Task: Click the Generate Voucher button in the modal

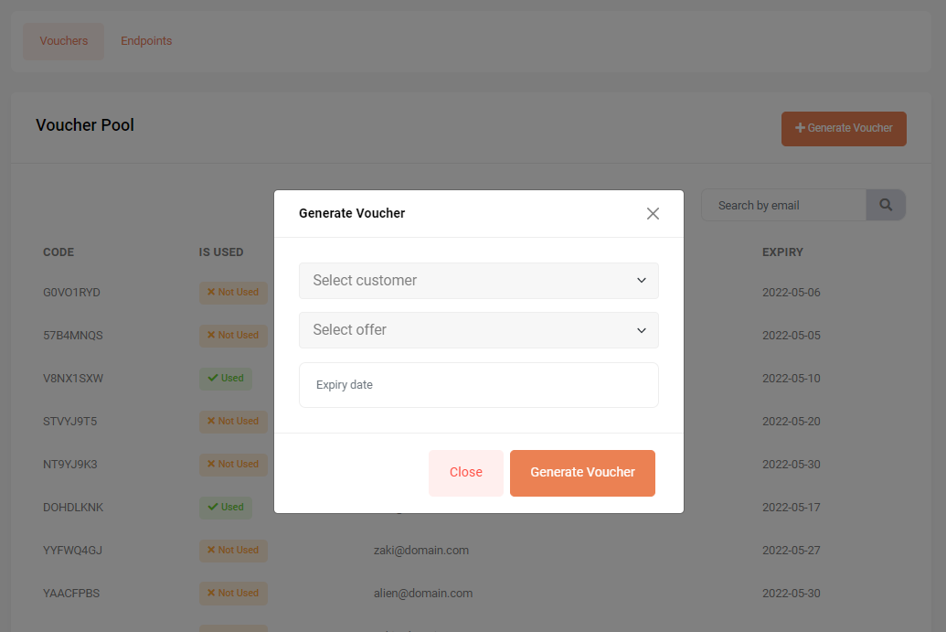Action: tap(582, 473)
